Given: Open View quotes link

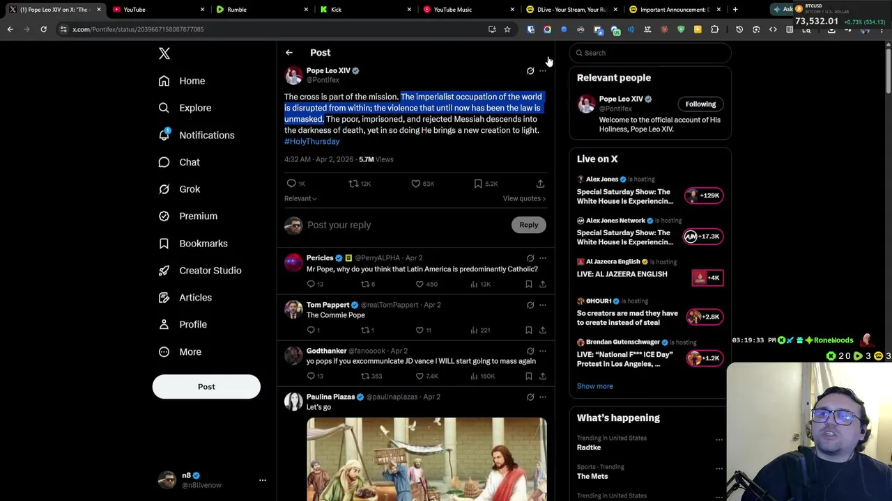Looking at the screenshot, I should click(524, 198).
